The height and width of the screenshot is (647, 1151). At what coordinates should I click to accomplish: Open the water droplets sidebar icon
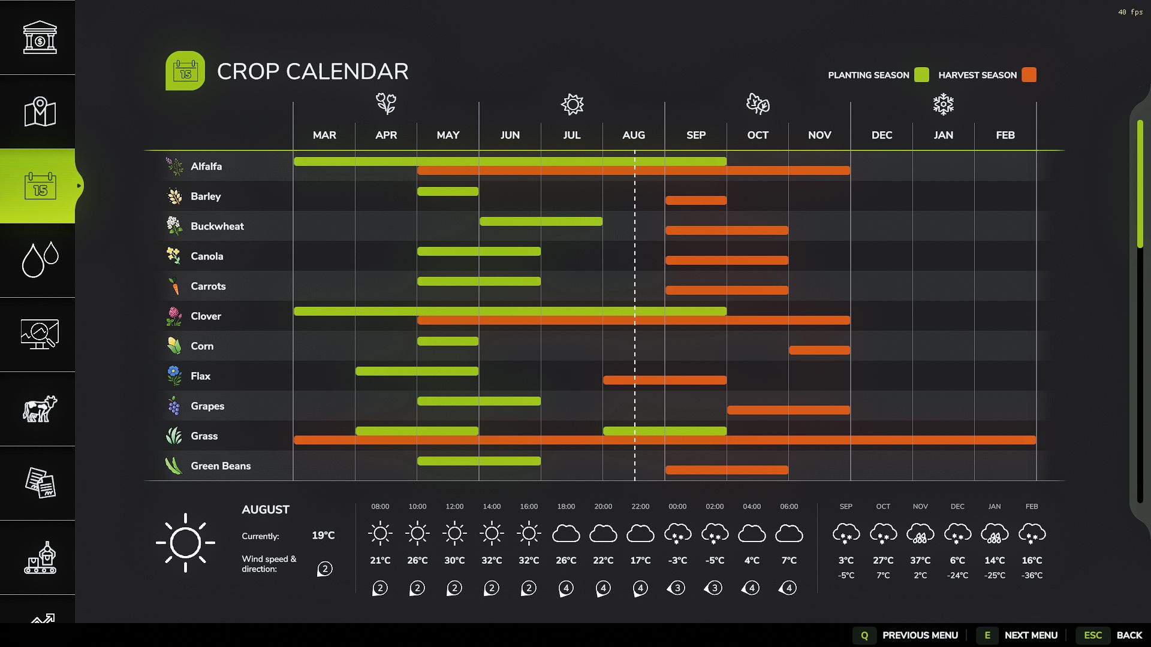pos(40,260)
